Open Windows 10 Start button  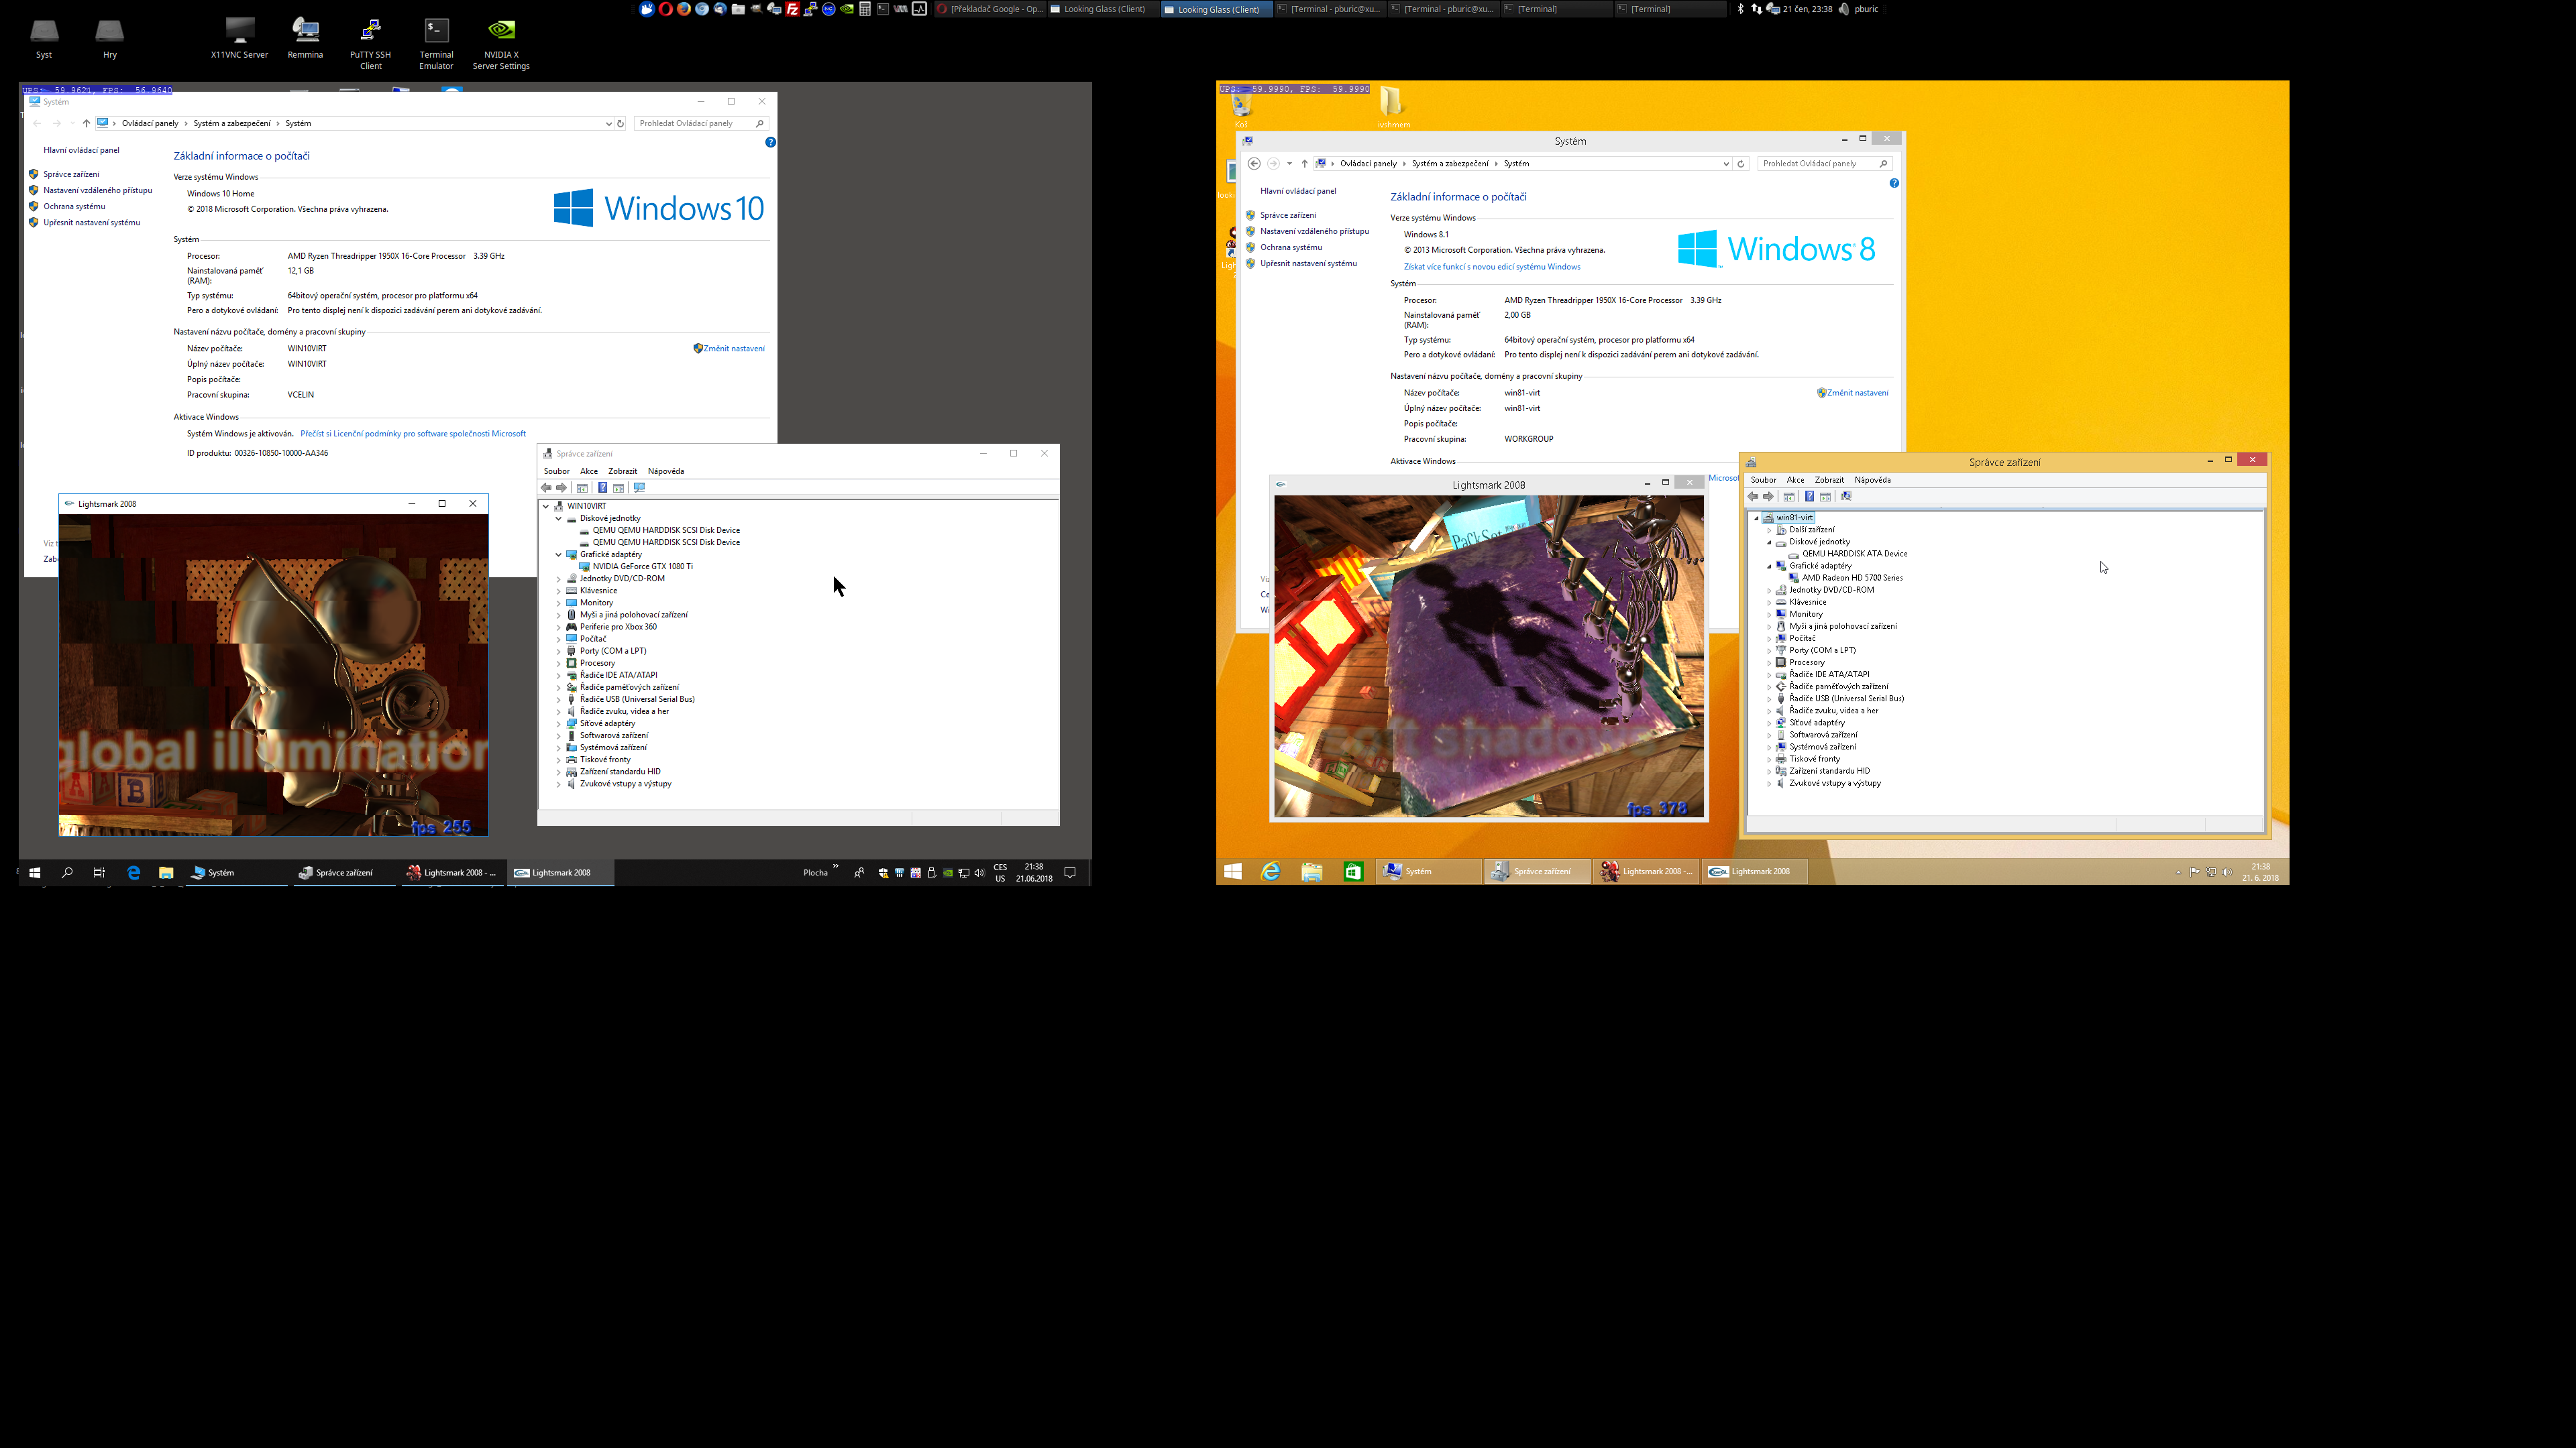coord(34,872)
